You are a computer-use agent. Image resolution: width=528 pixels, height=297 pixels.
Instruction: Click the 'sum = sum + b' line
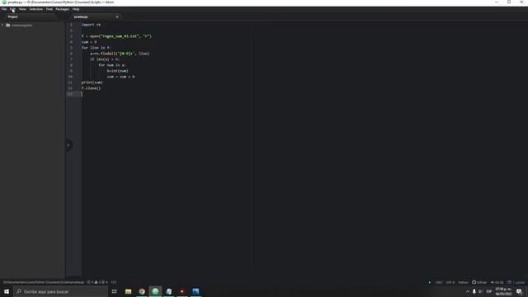tap(120, 77)
